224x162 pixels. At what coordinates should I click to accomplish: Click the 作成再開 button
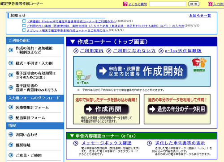pyautogui.click(x=106, y=109)
